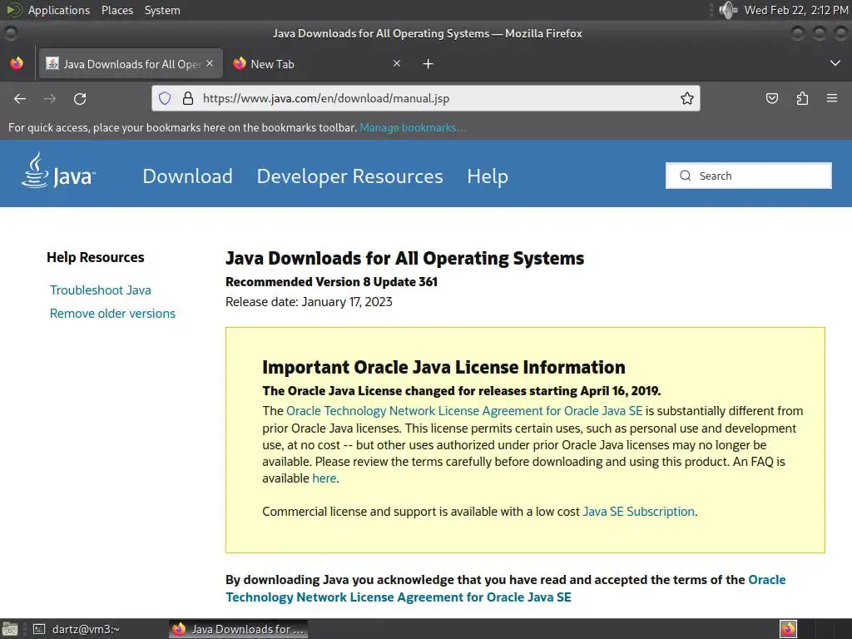
Task: Open a new tab with plus button
Action: click(428, 64)
